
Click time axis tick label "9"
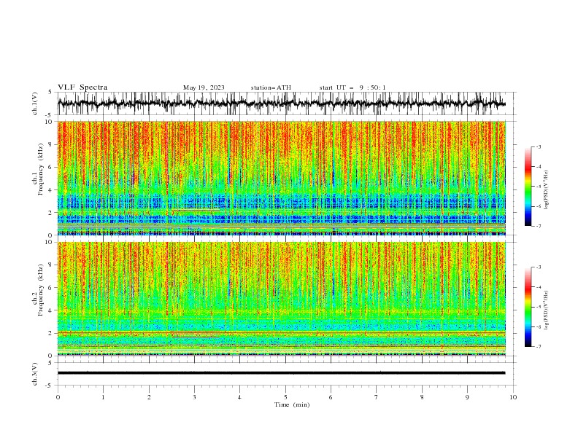(x=467, y=397)
